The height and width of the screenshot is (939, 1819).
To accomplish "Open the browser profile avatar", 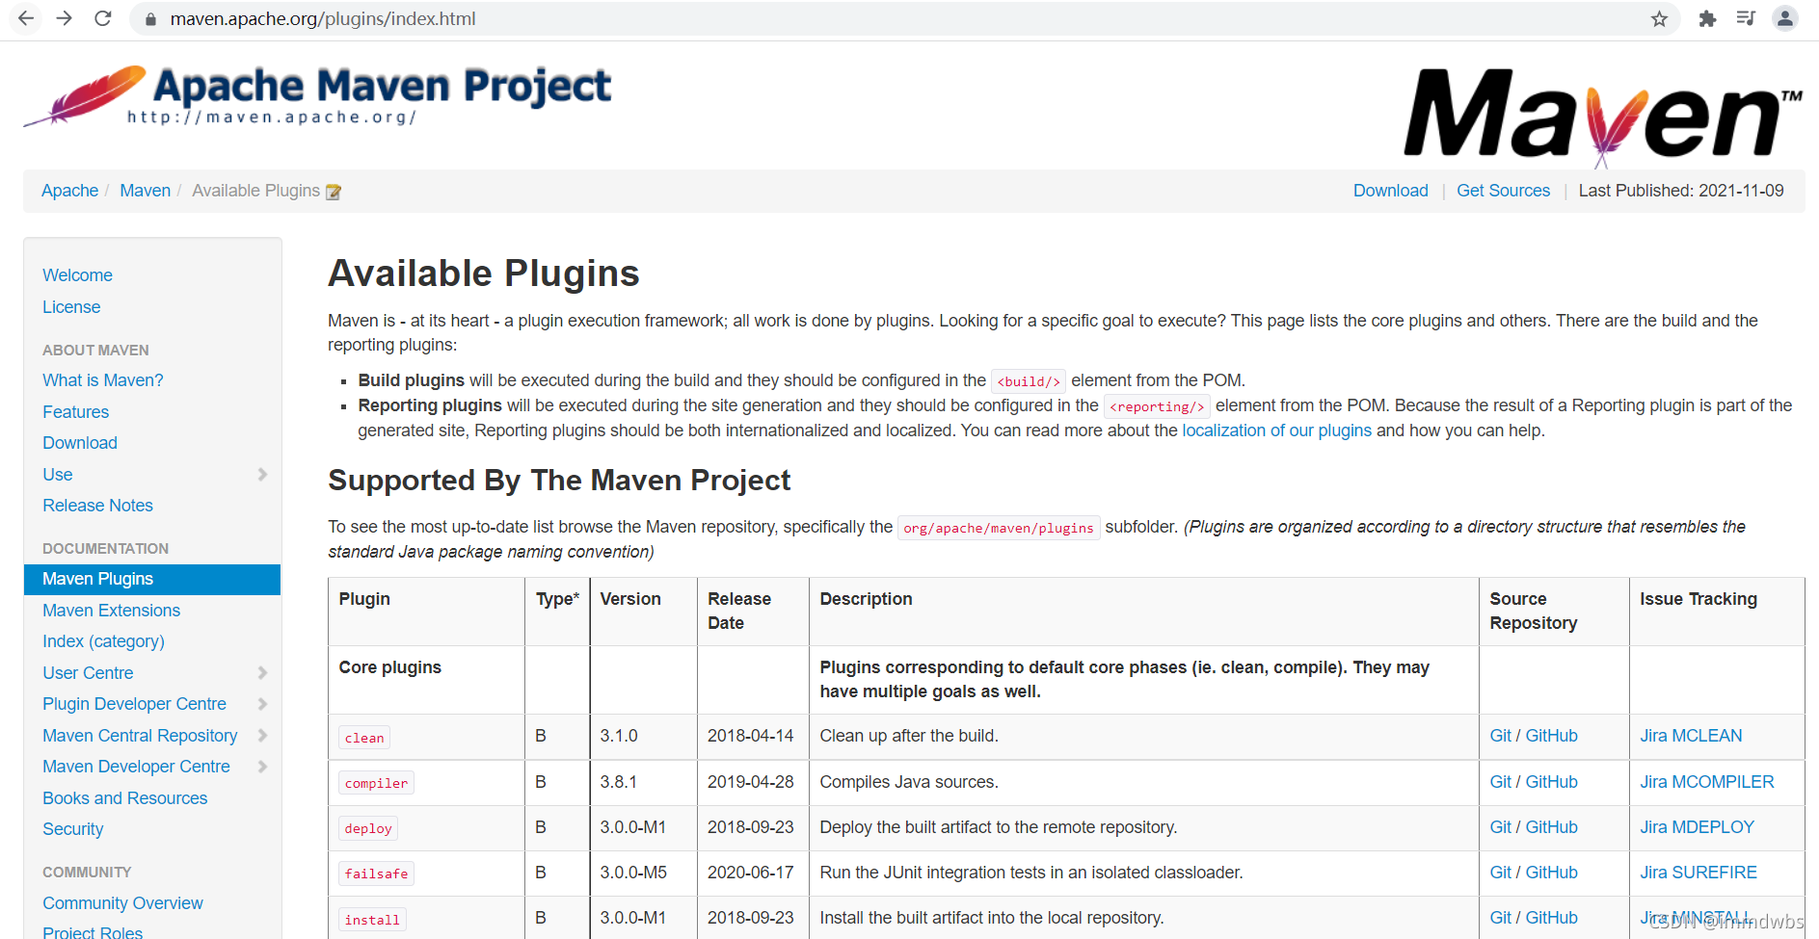I will [1785, 18].
